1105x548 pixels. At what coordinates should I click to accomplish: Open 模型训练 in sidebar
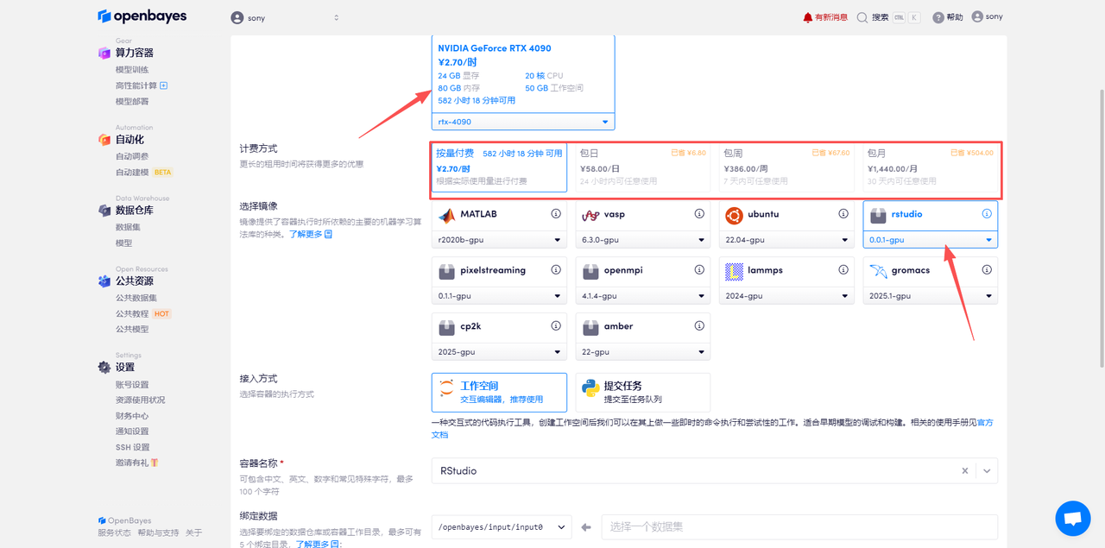pos(132,70)
